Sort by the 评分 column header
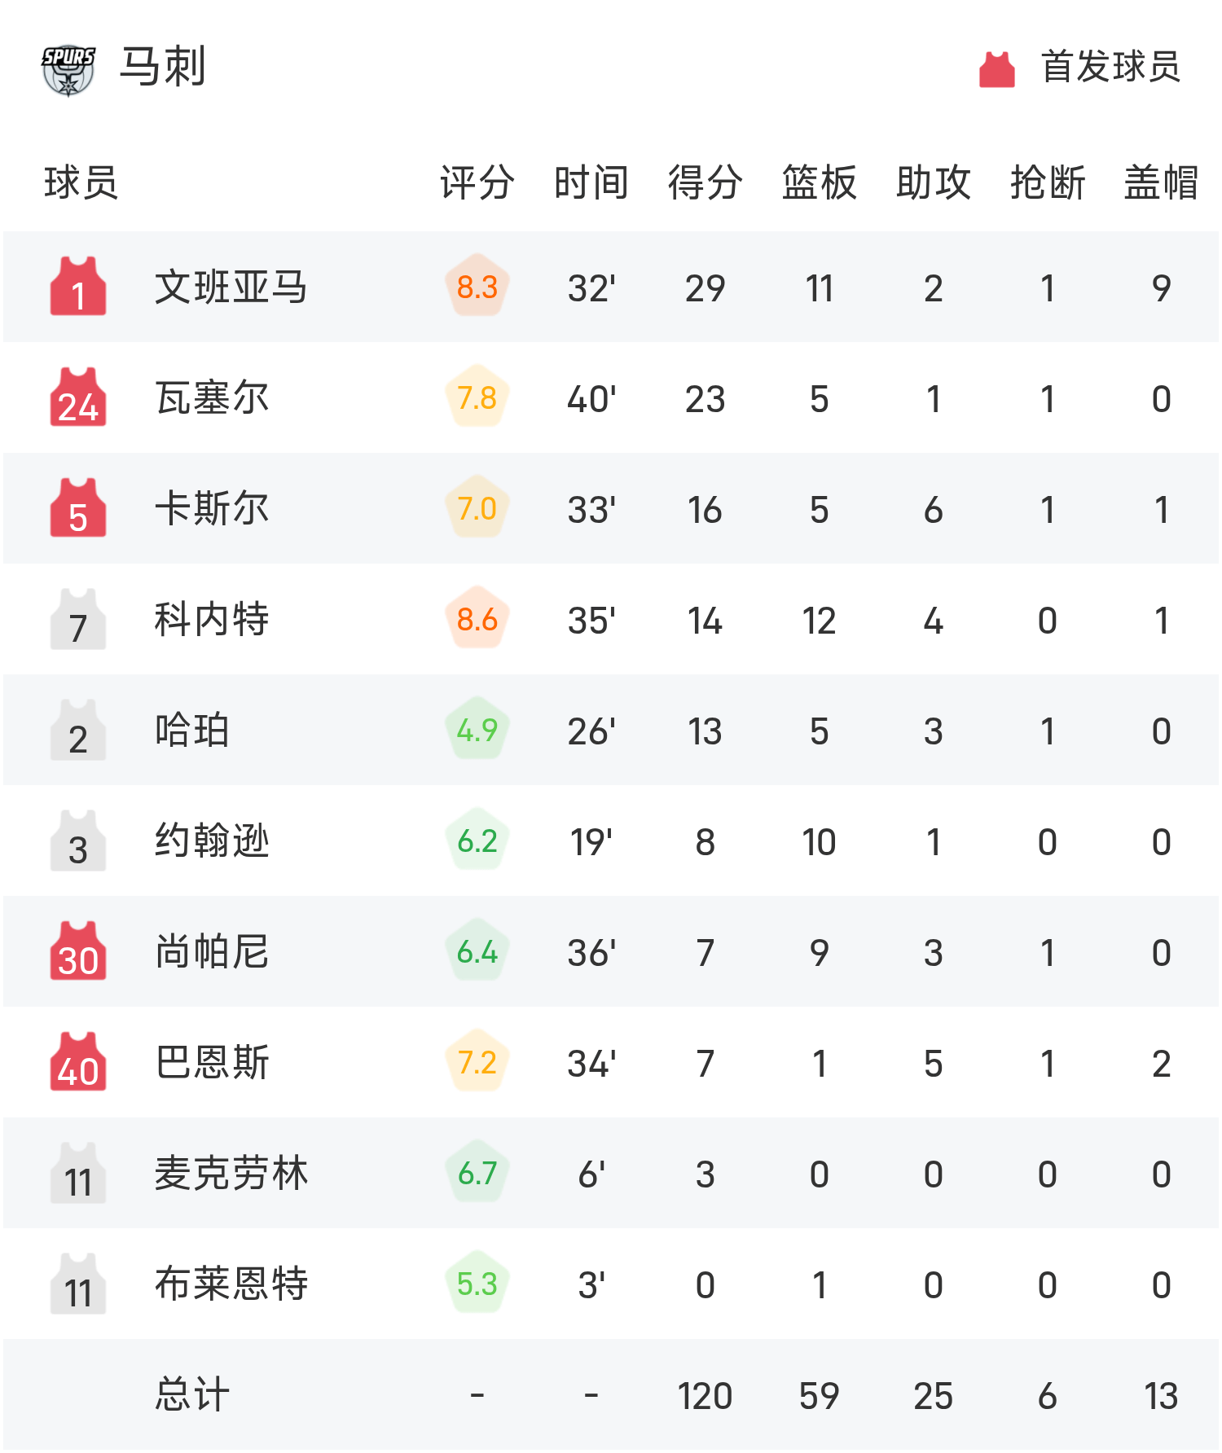1222x1453 pixels. click(477, 182)
